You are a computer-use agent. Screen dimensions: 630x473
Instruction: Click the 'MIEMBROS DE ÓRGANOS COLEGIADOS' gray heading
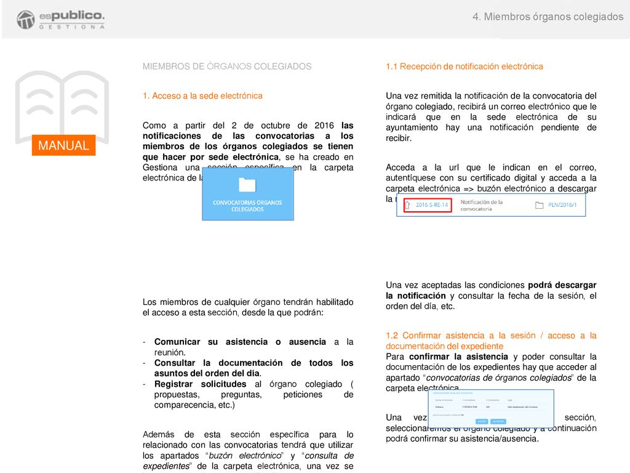[227, 67]
